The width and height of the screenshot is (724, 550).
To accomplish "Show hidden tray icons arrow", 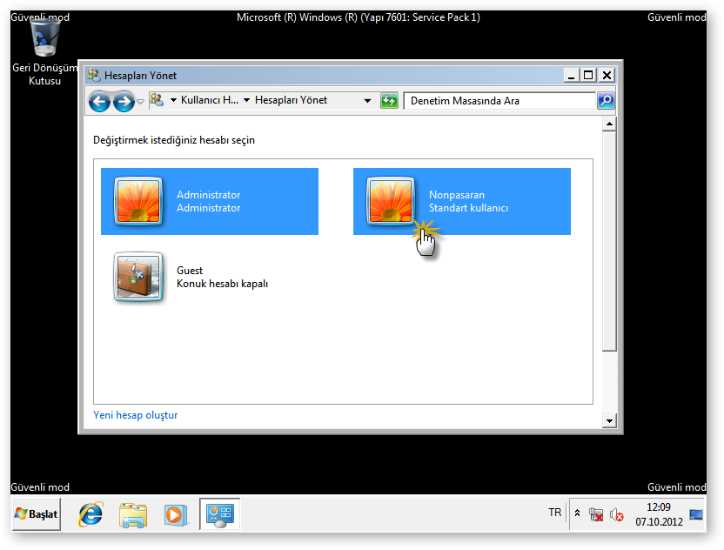I will 577,513.
